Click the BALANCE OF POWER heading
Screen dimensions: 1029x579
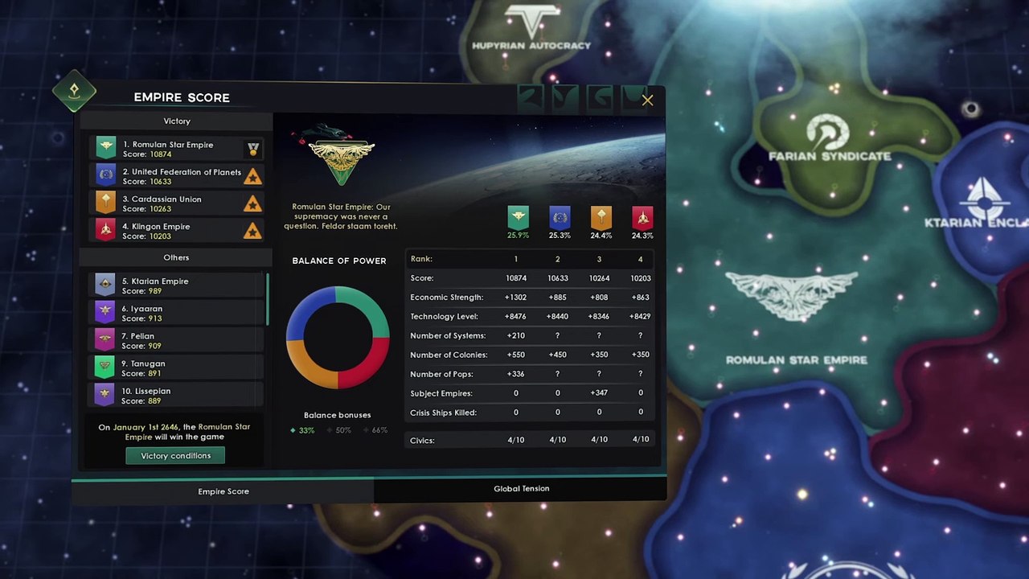[x=339, y=261]
